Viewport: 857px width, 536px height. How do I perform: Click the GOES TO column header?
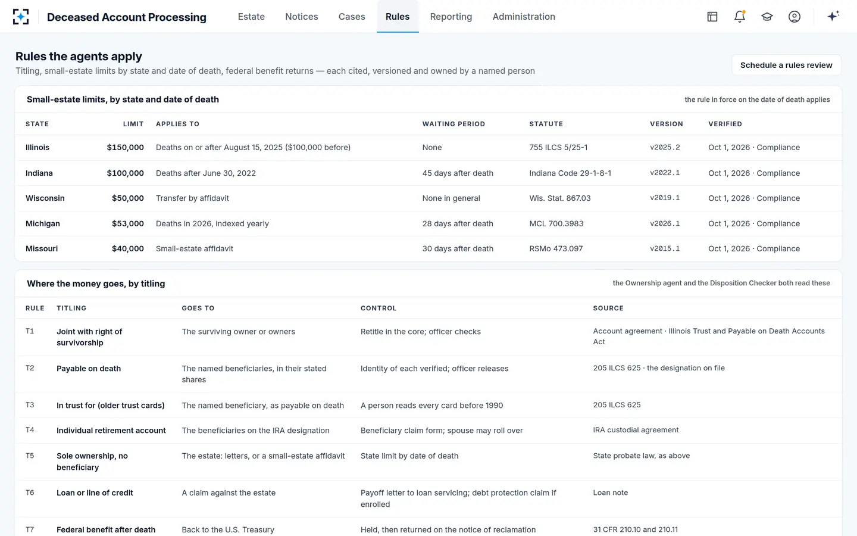coord(198,308)
